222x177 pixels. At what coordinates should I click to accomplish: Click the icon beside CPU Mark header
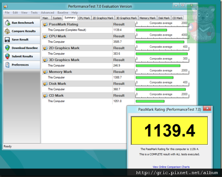pyautogui.click(x=45, y=36)
